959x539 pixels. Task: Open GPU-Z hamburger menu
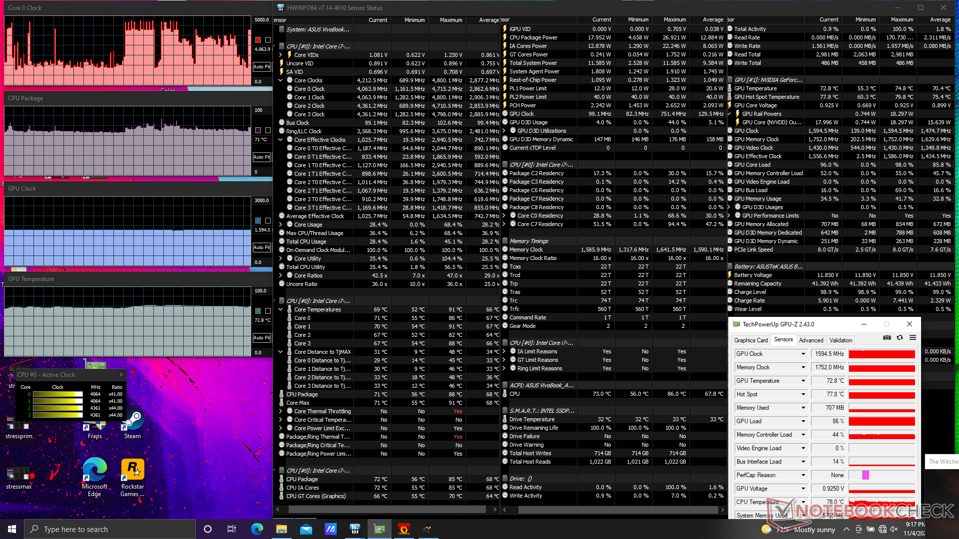coord(913,338)
